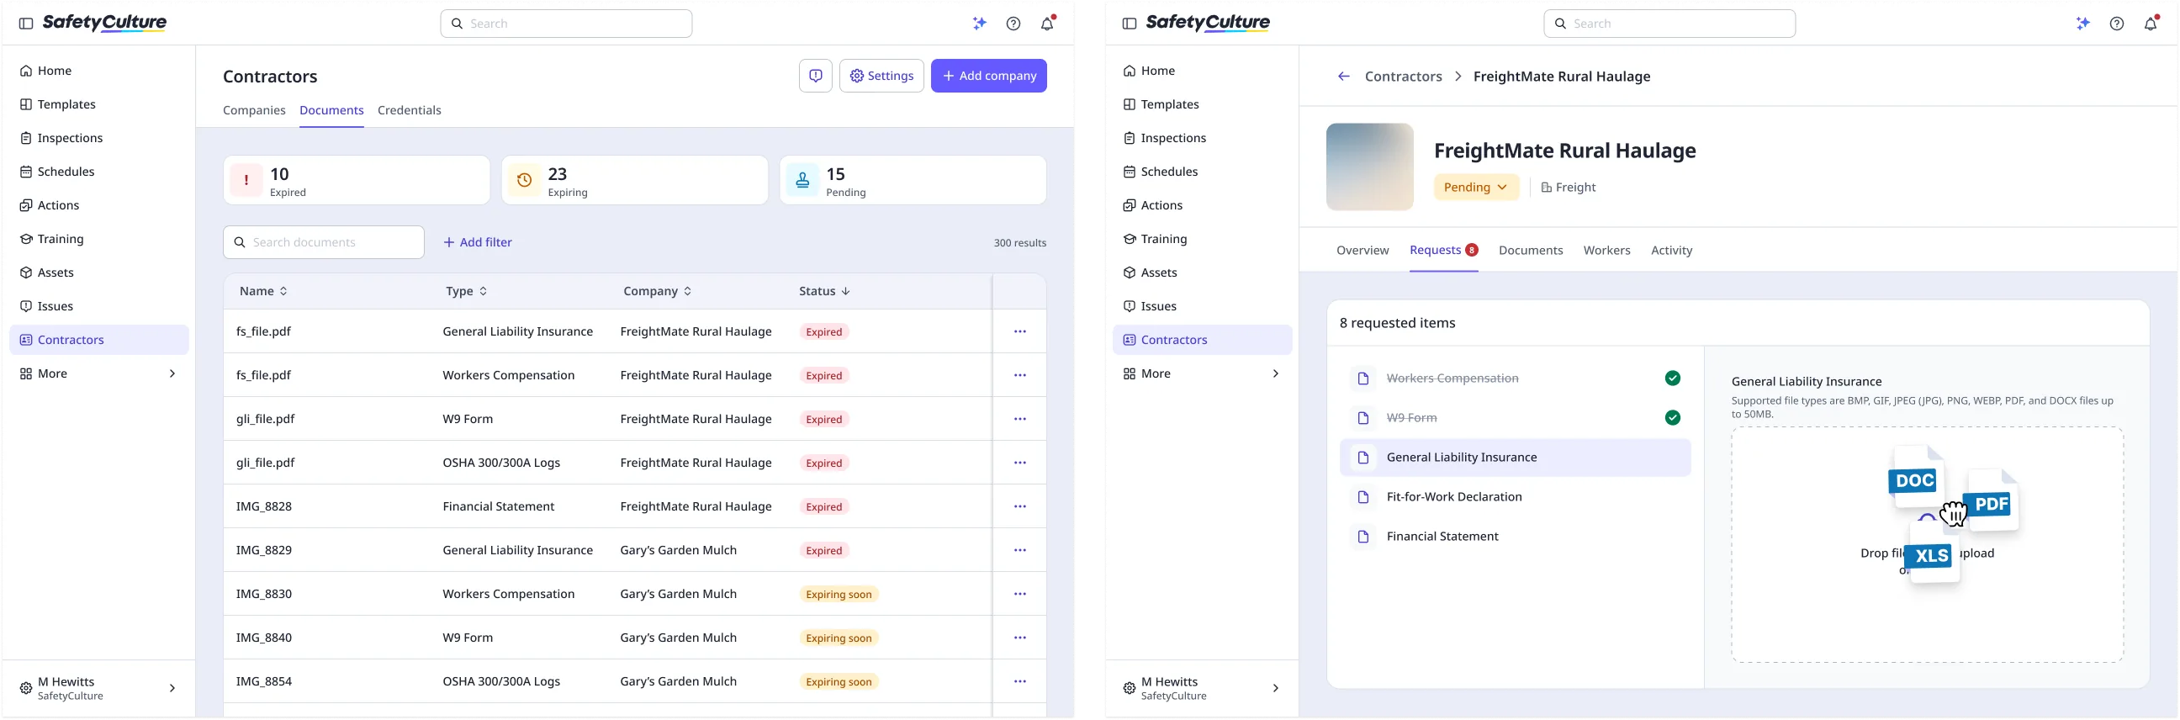Click Add company button
The image size is (2180, 720).
(988, 77)
